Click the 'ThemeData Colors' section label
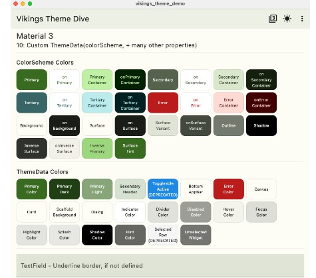Viewport: 316px width, 278px height. coord(43,172)
